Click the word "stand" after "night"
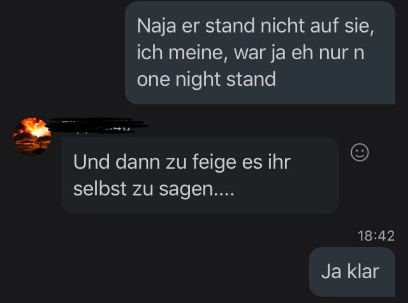The width and height of the screenshot is (408, 303). coord(251,80)
